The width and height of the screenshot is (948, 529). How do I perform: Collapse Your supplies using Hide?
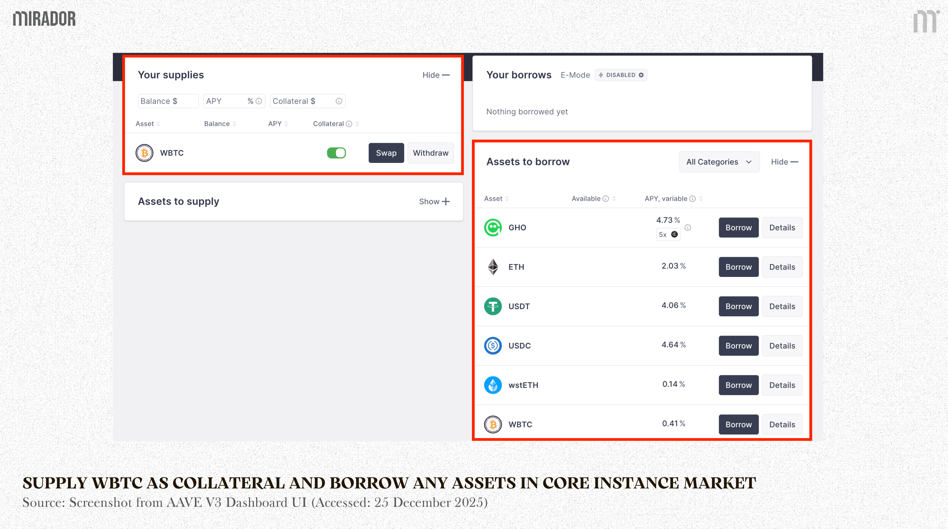(436, 75)
